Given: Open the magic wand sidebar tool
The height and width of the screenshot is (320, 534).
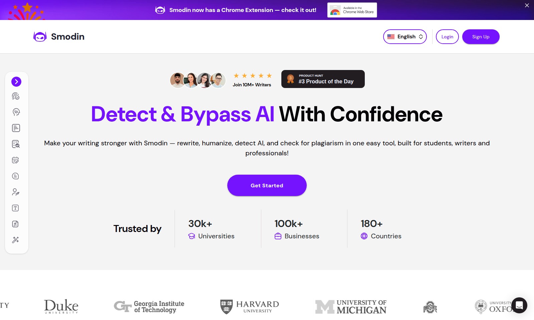Looking at the screenshot, I should click(x=15, y=240).
